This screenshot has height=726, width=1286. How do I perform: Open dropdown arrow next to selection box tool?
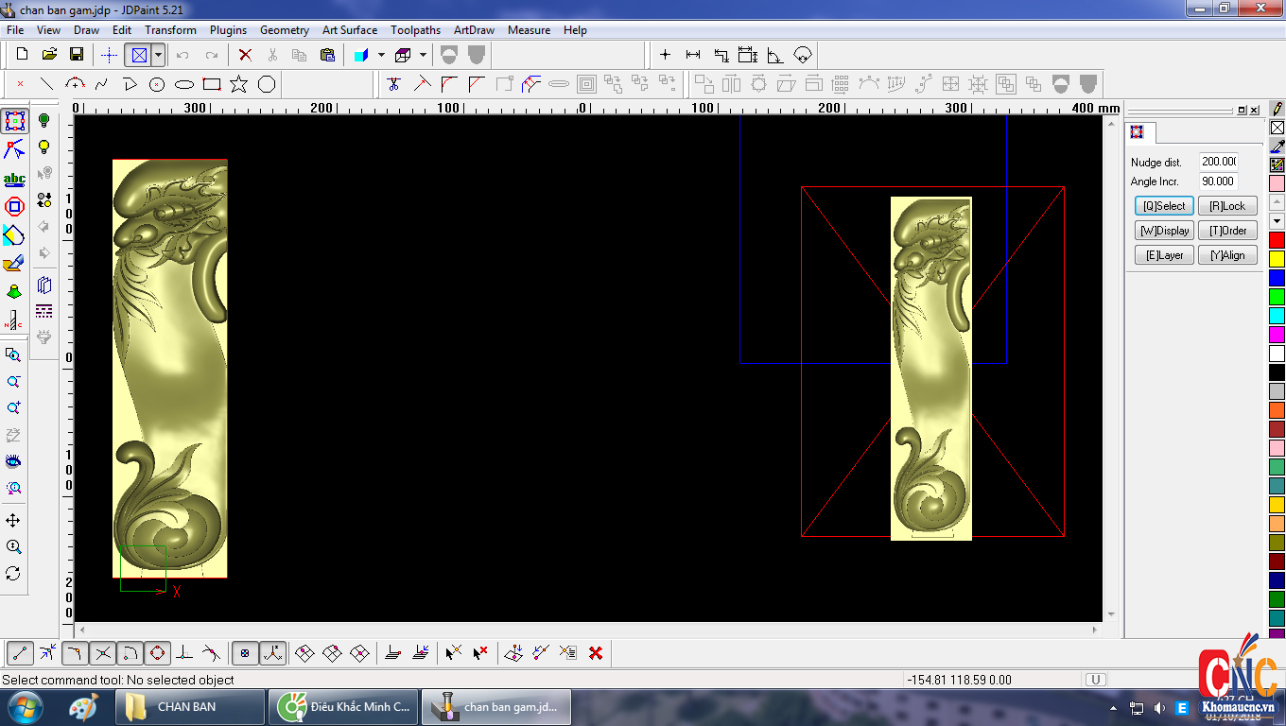(158, 55)
